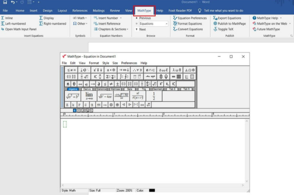Insert the square root of a²+b² expression

73,96
